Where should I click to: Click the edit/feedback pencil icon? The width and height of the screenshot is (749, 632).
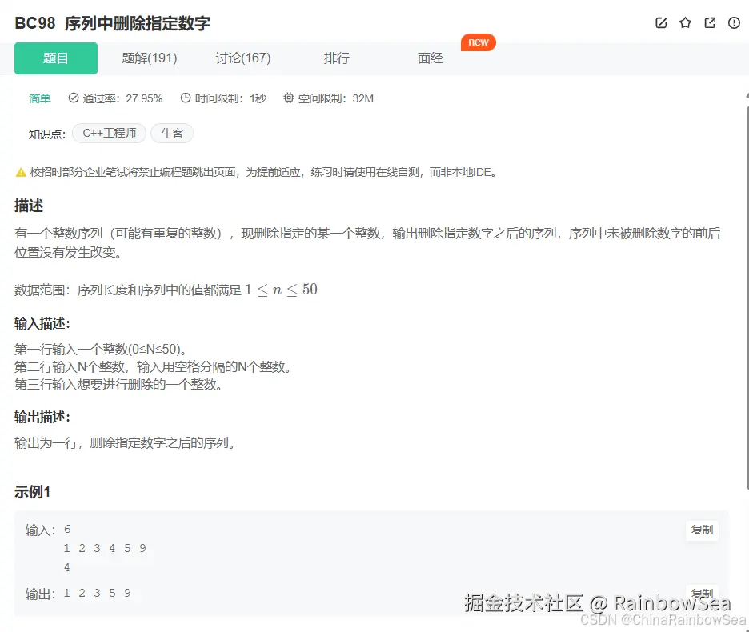pyautogui.click(x=660, y=23)
